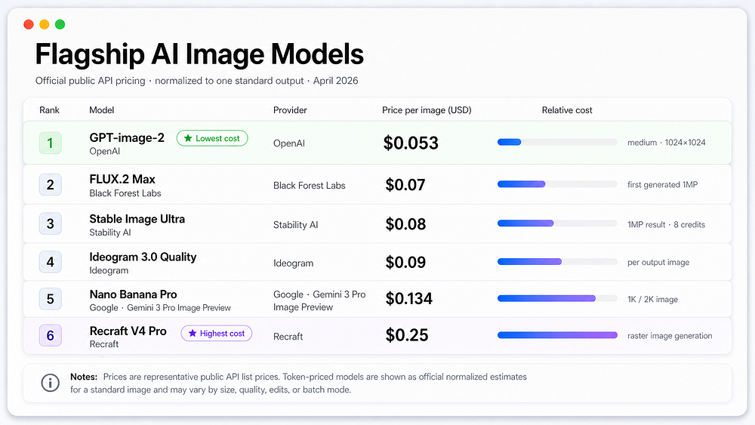Click the $0.09 price value
Viewport: 755px width, 425px height.
coord(405,262)
